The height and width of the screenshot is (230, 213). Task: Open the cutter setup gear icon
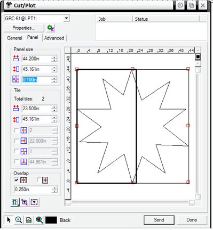51,28
